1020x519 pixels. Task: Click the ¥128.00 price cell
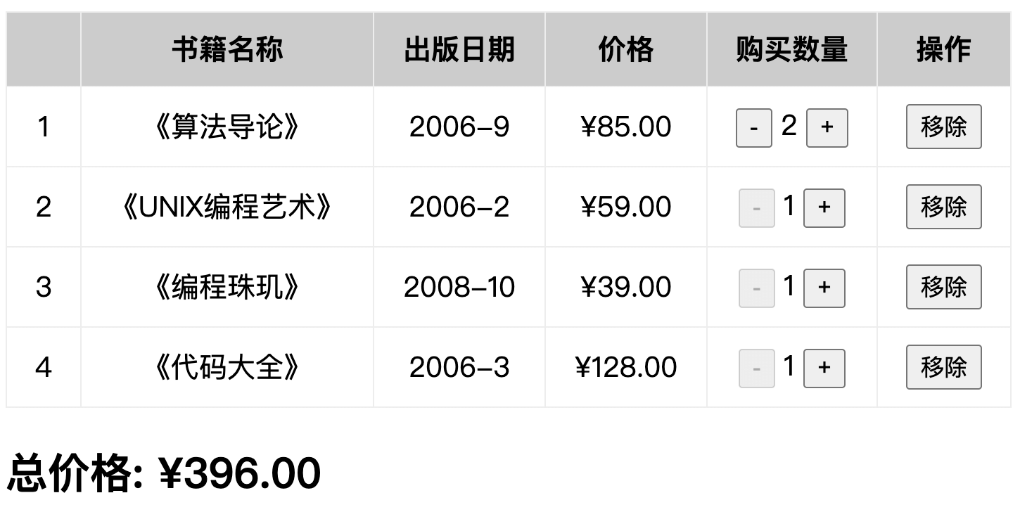pos(626,368)
